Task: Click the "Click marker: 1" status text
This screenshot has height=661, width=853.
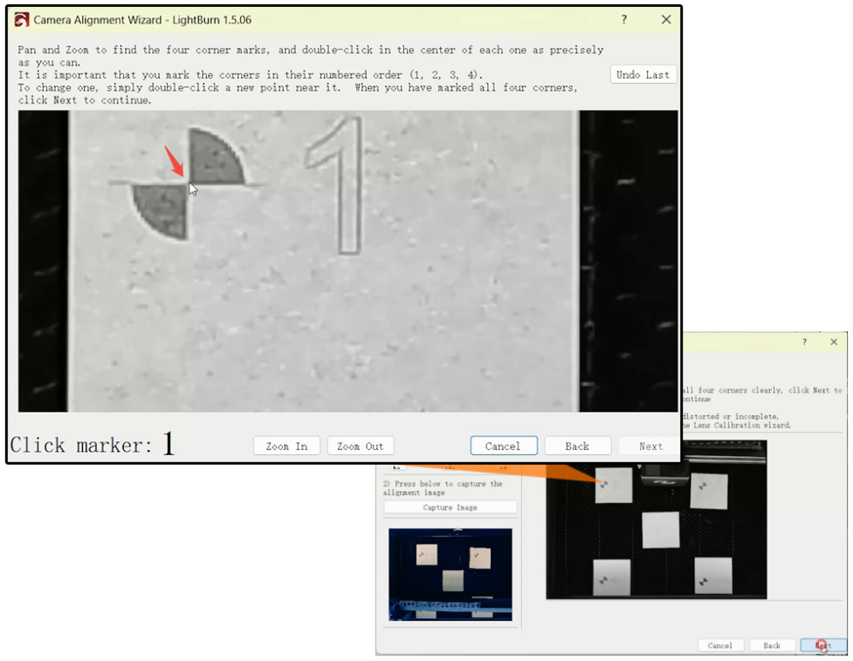Action: coord(93,444)
